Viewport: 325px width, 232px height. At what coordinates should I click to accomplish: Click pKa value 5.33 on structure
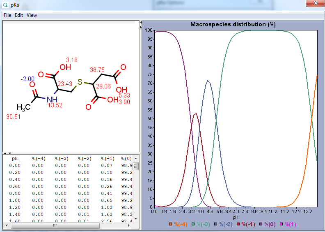point(124,95)
